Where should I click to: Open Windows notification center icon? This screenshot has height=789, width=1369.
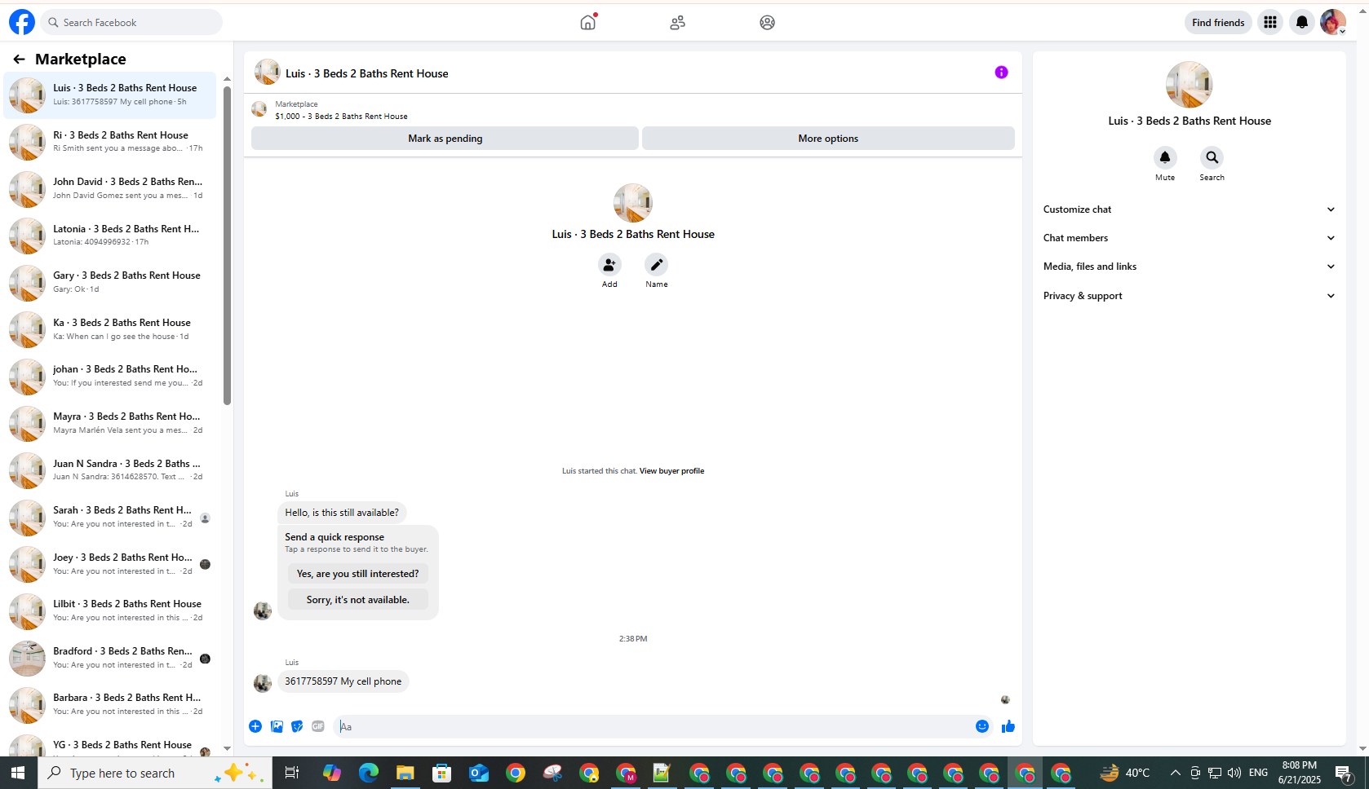pos(1344,773)
